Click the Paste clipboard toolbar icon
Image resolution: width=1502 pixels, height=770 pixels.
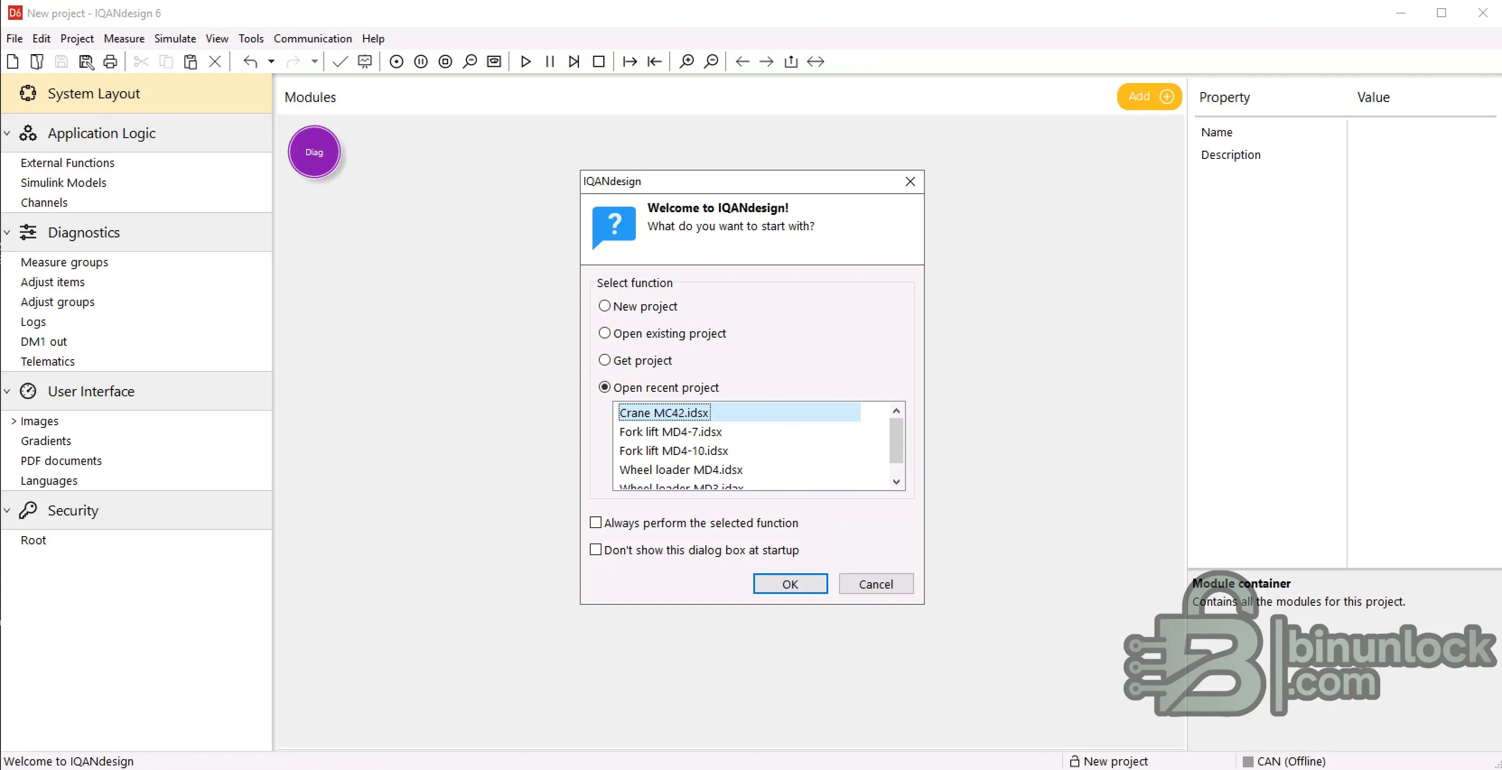coord(190,61)
